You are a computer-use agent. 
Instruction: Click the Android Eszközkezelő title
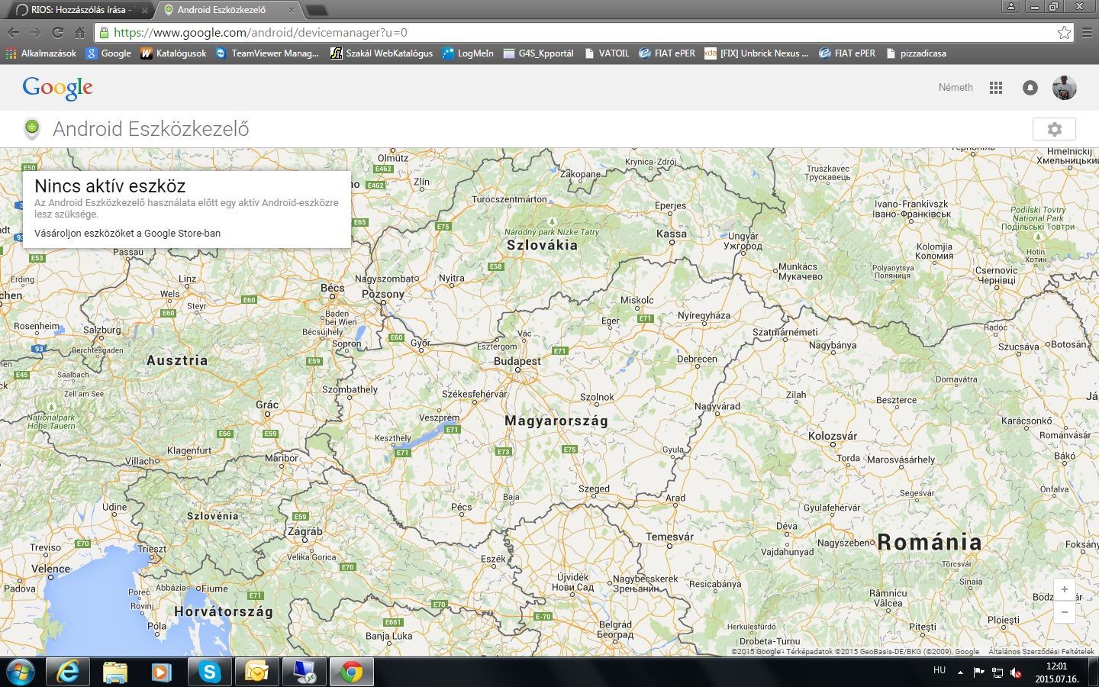click(x=151, y=129)
